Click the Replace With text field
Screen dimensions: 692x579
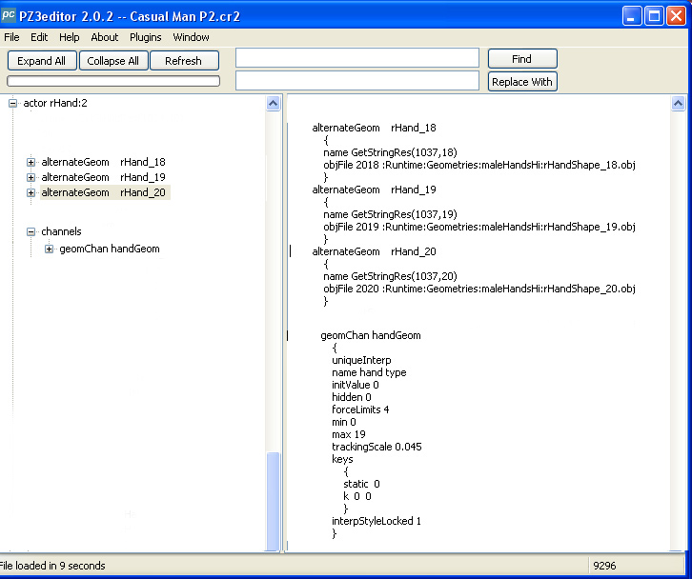(x=356, y=82)
